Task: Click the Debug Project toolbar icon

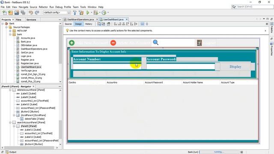Action: coord(96,12)
